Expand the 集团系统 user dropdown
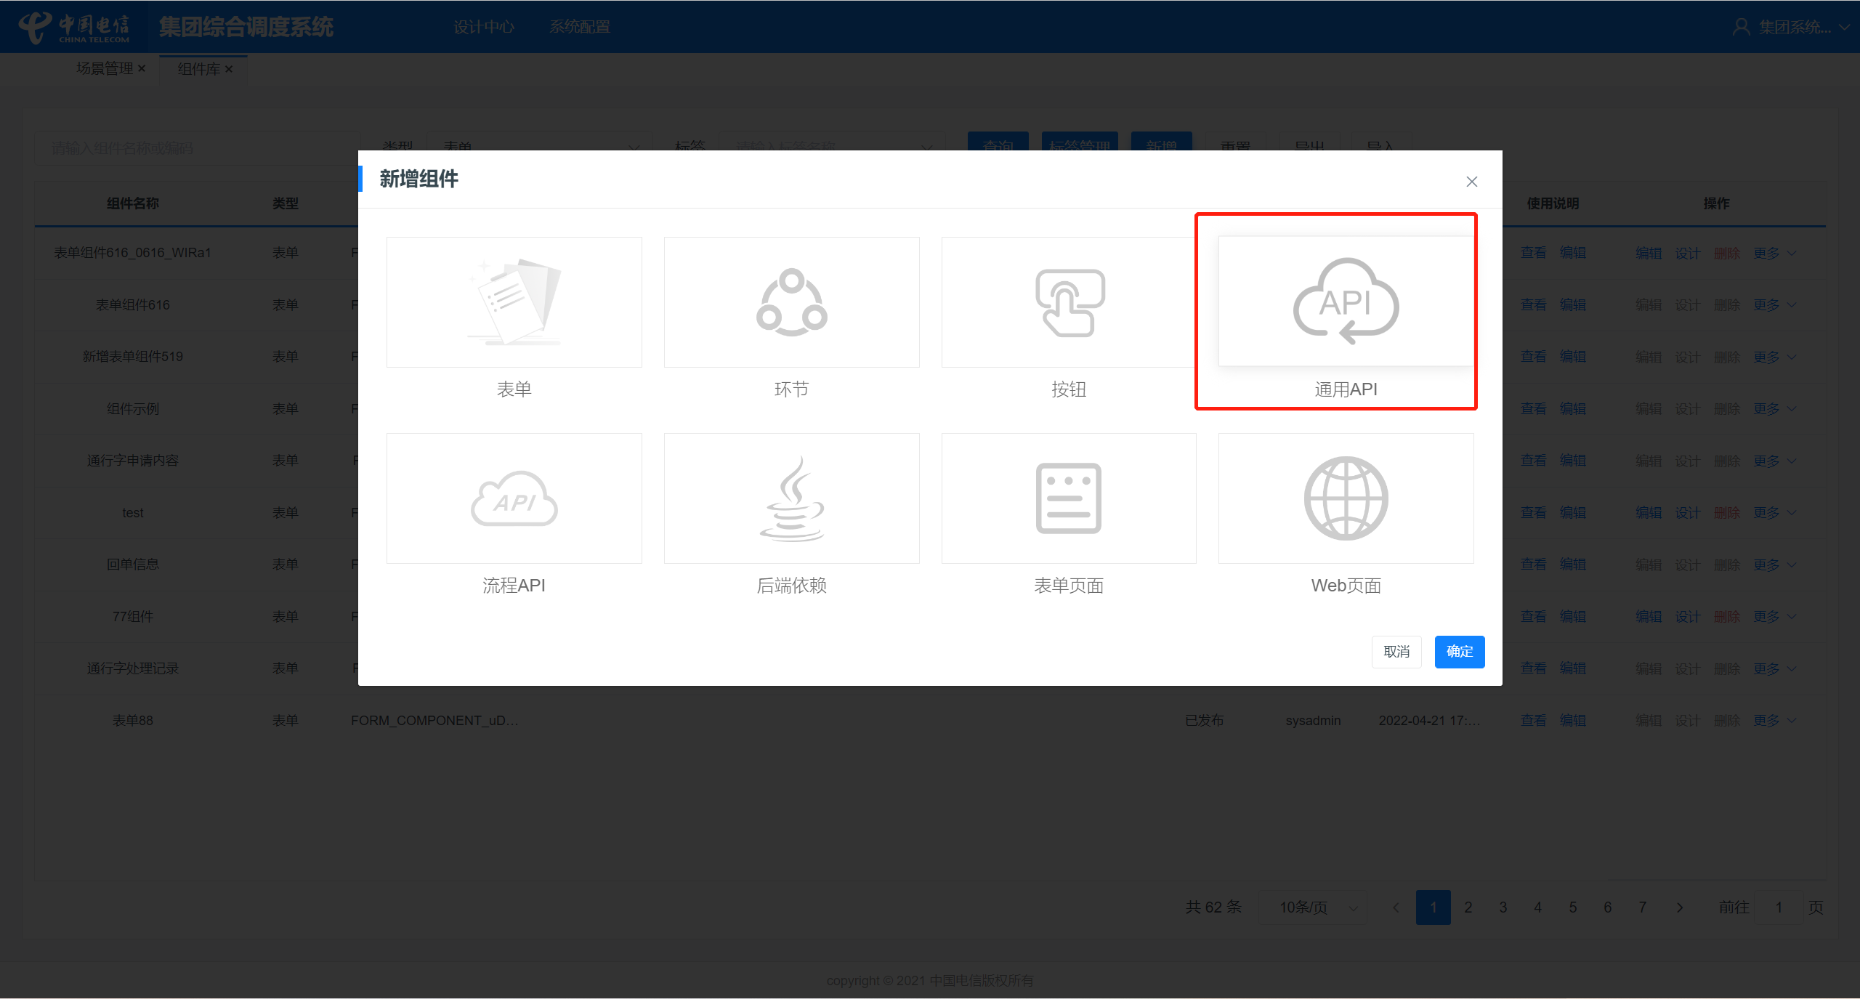This screenshot has height=999, width=1860. (1844, 28)
